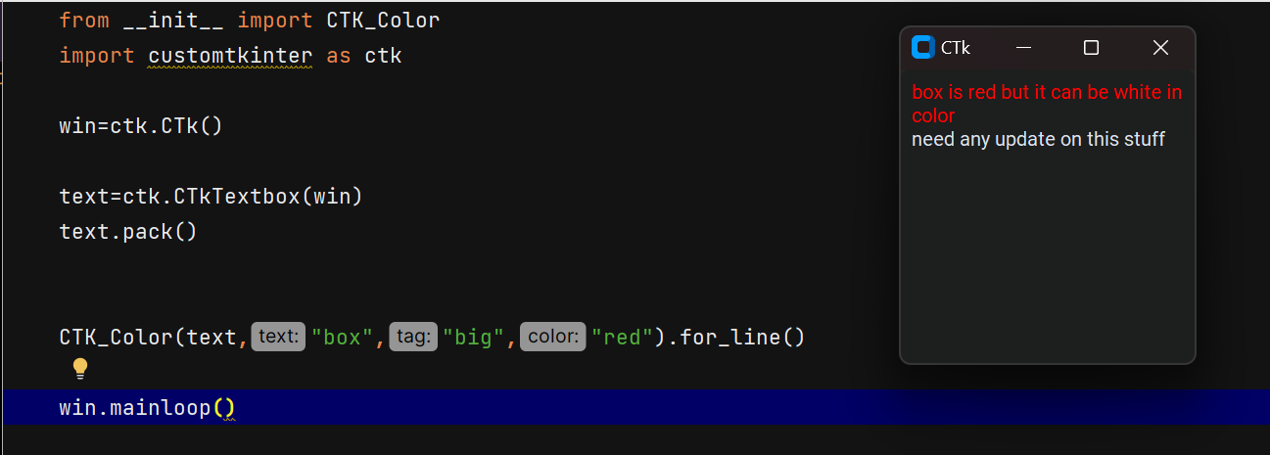Click the "text:" parameter hint
The width and height of the screenshot is (1270, 455).
click(278, 337)
